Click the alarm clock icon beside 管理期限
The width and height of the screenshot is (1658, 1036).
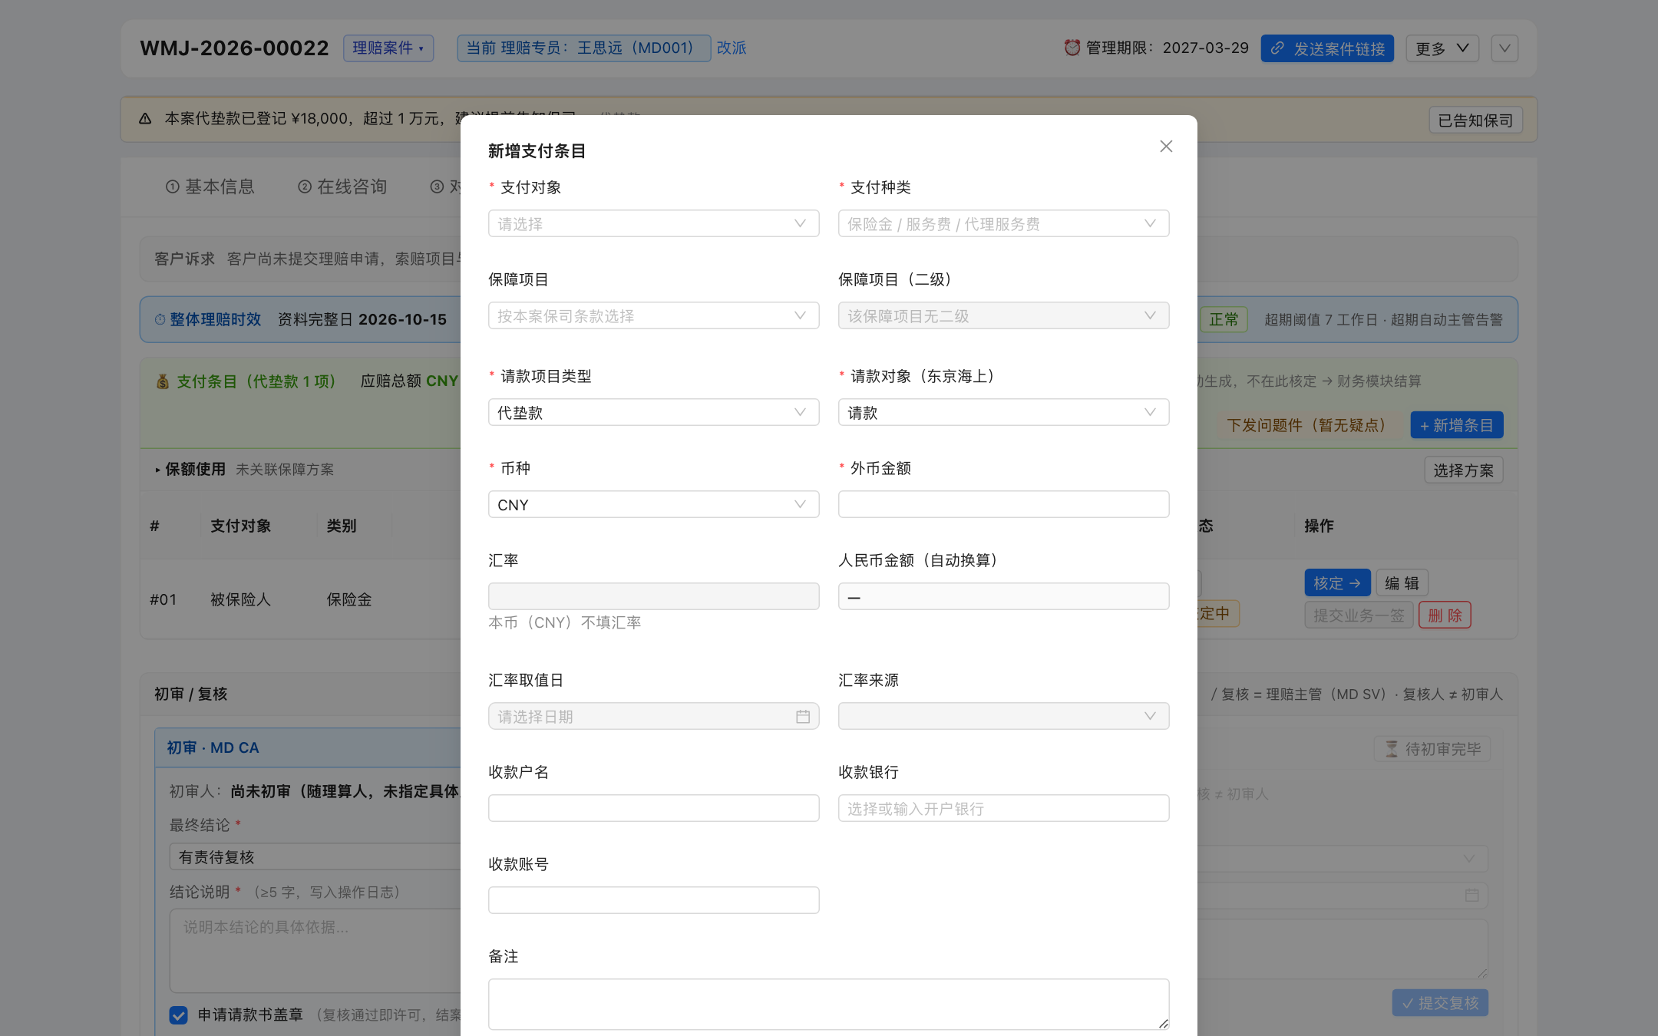1072,48
